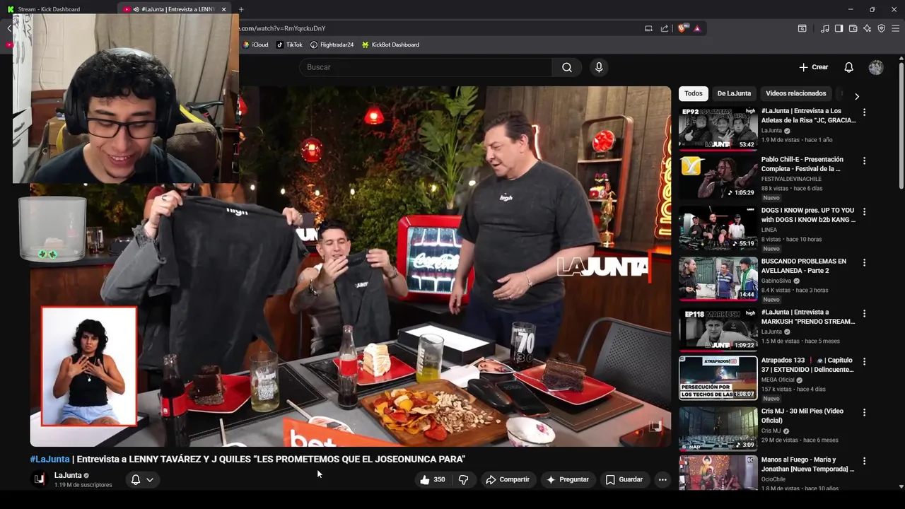Viewport: 905px width, 509px height.
Task: Click the Preguntar button
Action: tap(567, 479)
